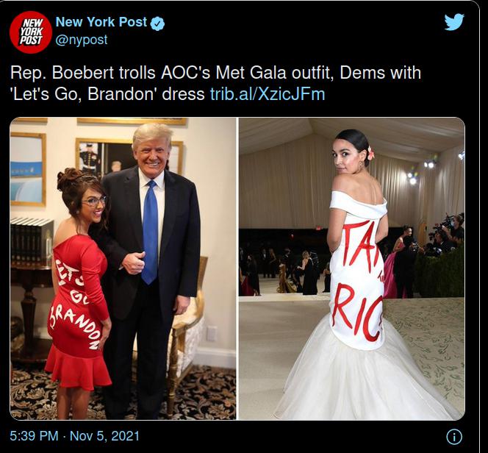This screenshot has height=453, width=488.
Task: Click the Twitter bird logo
Action: point(454,22)
